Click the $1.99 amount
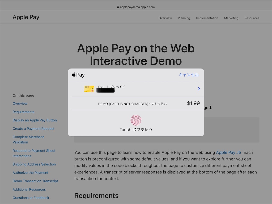 (193, 103)
